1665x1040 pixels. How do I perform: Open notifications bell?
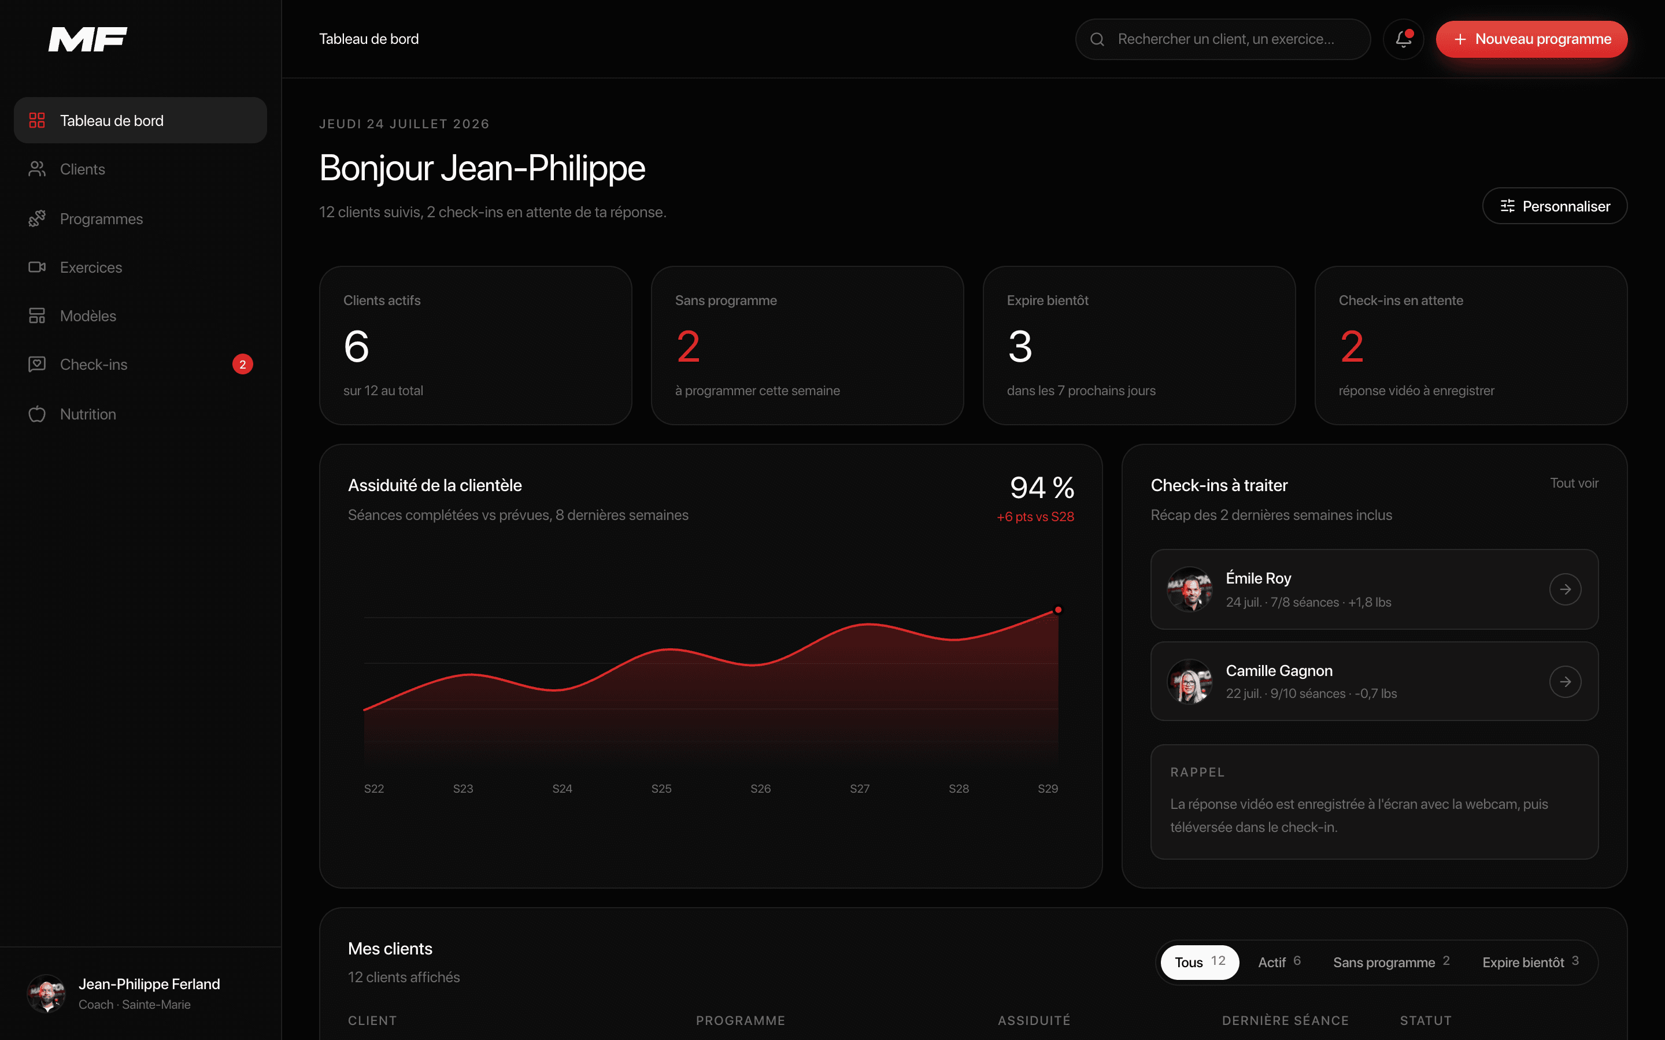click(x=1404, y=39)
